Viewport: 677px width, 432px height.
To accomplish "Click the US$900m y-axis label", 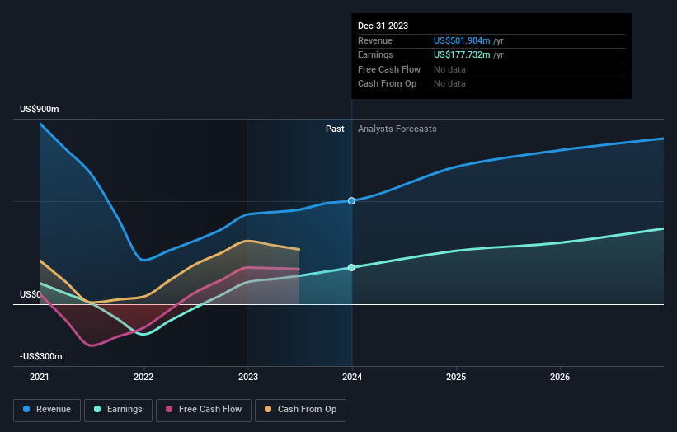I will (40, 109).
